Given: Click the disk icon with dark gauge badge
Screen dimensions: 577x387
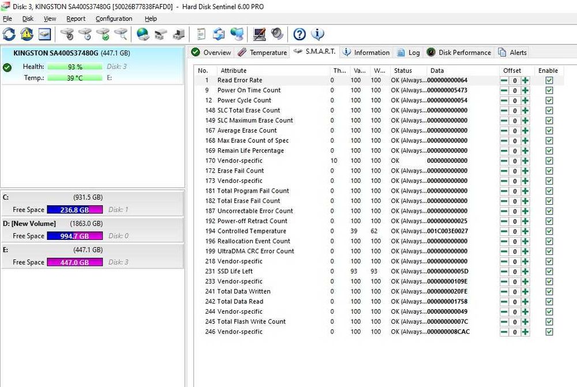Looking at the screenshot, I should pos(68,34).
